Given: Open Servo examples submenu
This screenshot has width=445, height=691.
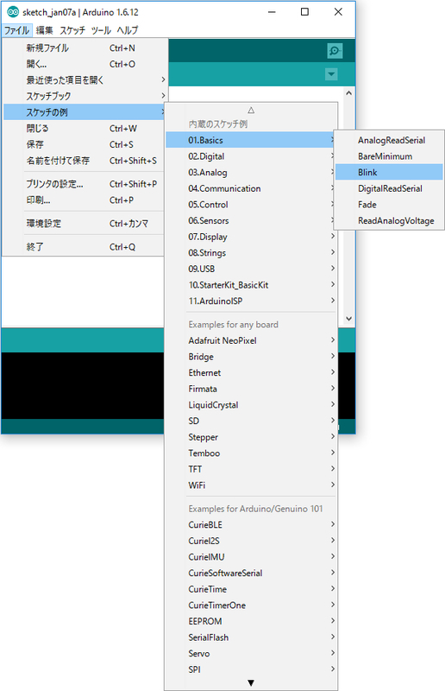Looking at the screenshot, I should [251, 653].
